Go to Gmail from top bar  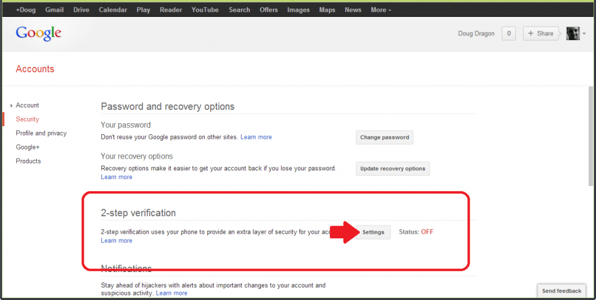pos(54,10)
